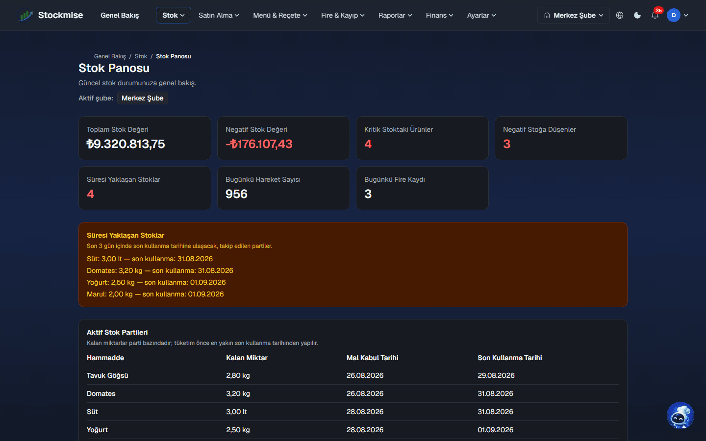Click the Marul expiring stock line

[155, 294]
